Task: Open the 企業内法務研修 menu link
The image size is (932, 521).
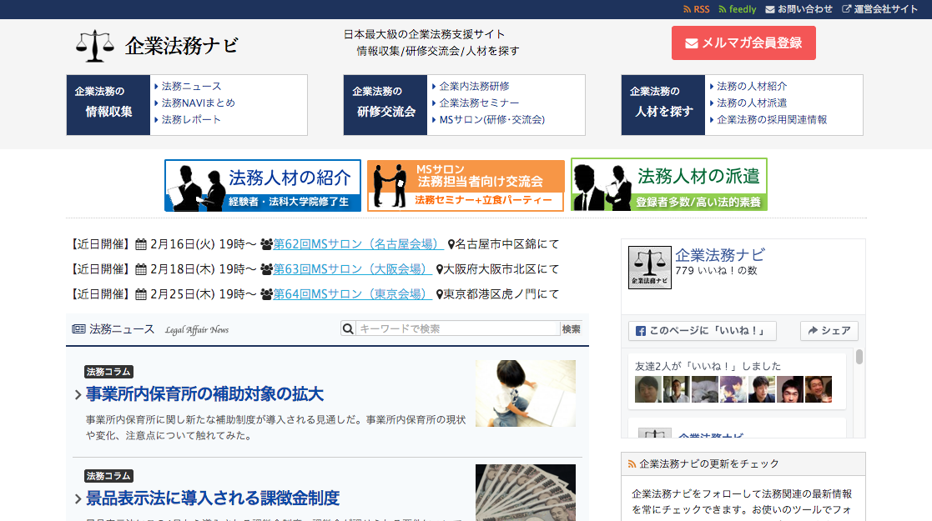Action: coord(474,86)
